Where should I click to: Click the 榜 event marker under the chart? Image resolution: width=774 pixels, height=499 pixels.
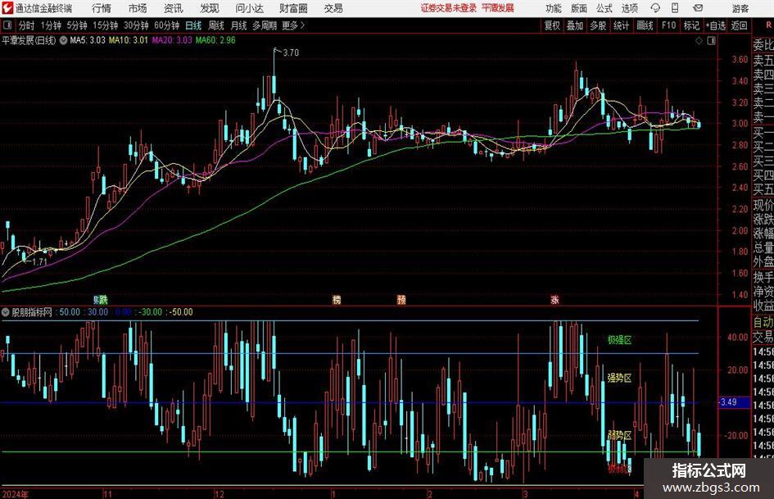[337, 299]
